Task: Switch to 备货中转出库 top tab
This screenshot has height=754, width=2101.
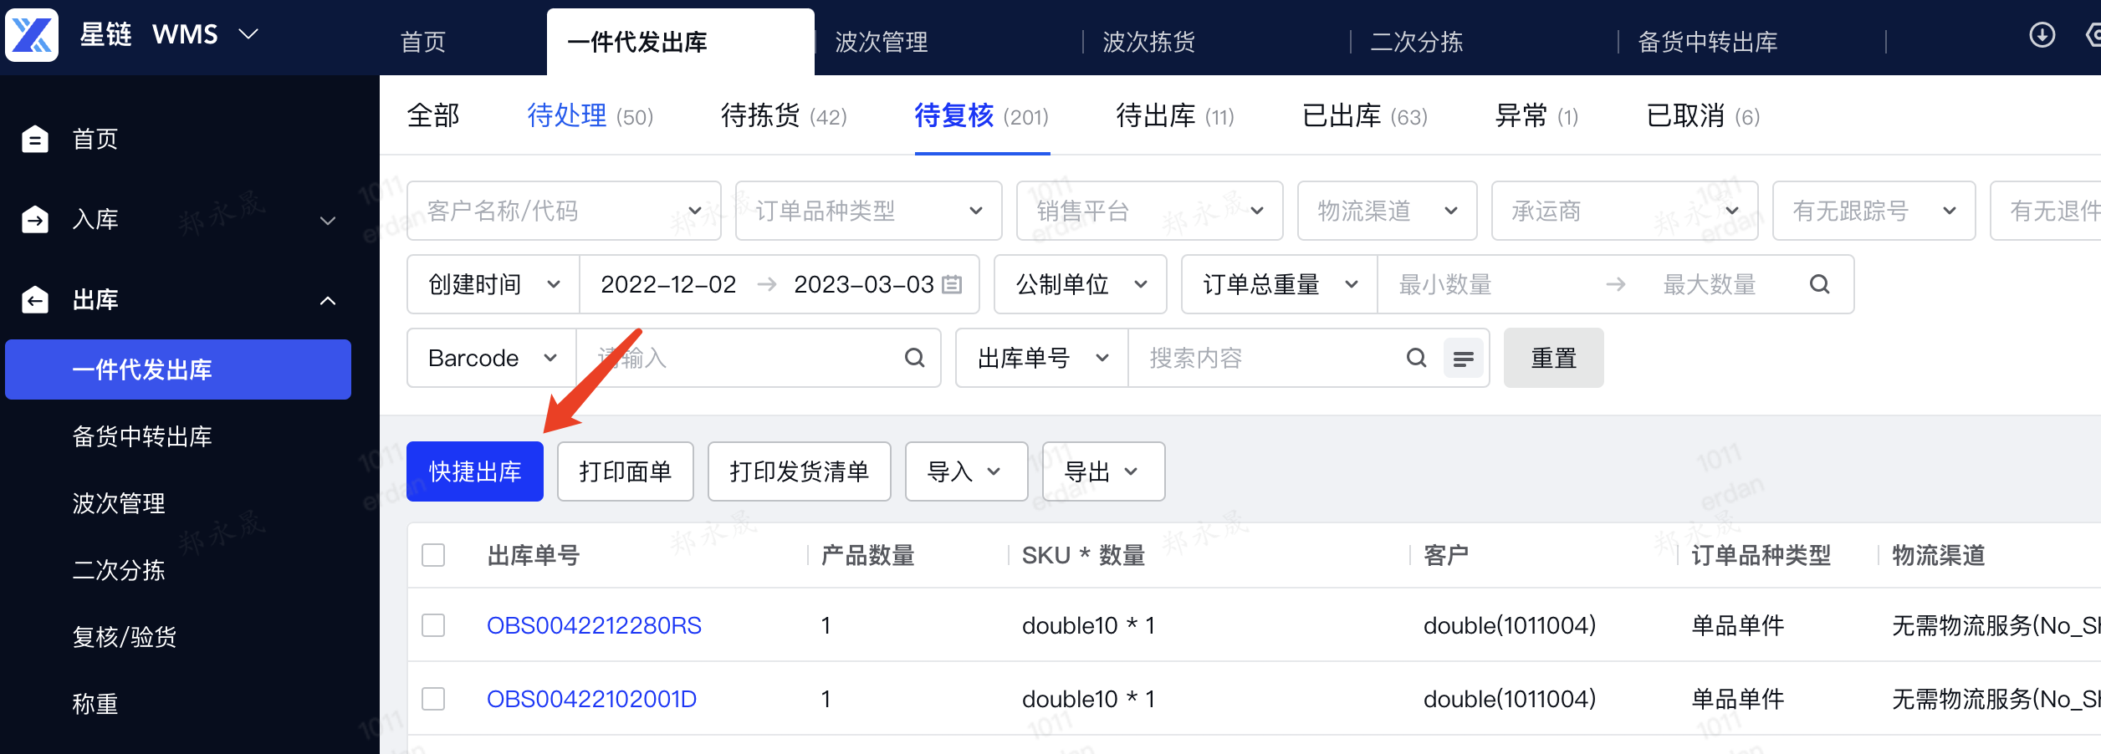Action: pos(1708,42)
